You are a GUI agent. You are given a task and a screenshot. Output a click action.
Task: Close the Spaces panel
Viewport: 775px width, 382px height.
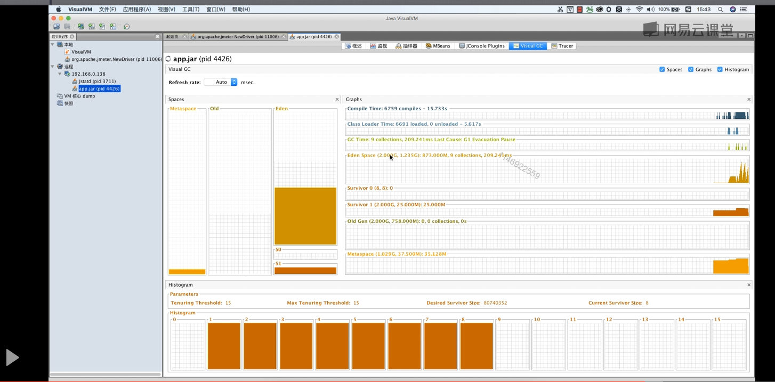[337, 100]
